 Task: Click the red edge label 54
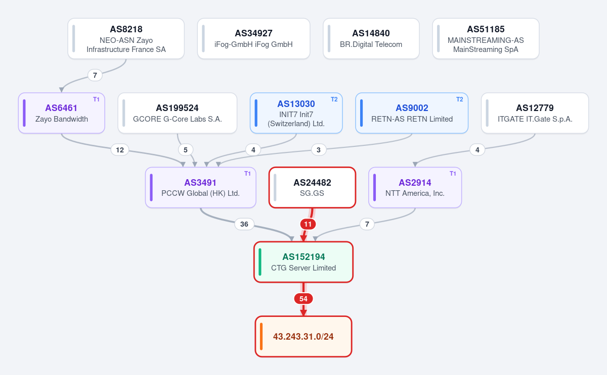pyautogui.click(x=303, y=299)
